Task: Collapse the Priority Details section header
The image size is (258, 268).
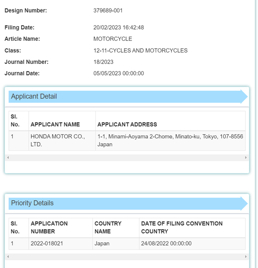Action: (x=128, y=203)
